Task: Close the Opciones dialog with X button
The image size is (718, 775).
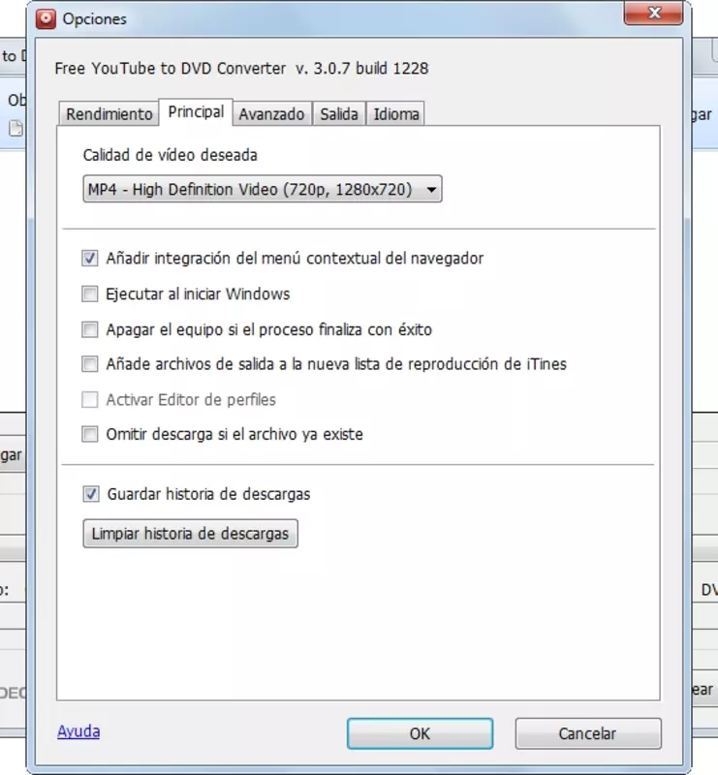Action: [x=654, y=13]
